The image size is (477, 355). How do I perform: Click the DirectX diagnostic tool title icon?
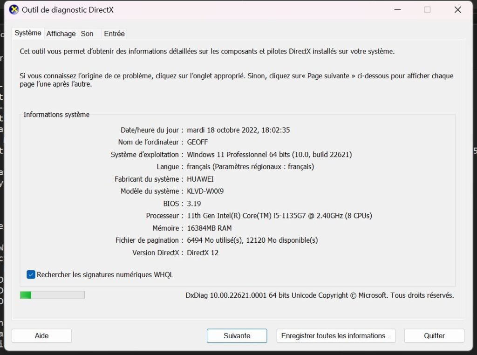[14, 10]
